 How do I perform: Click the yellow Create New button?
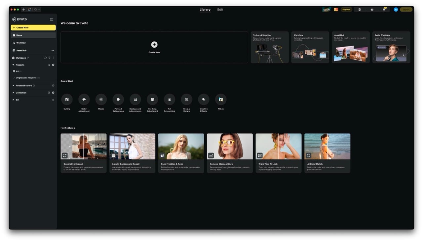(x=33, y=28)
